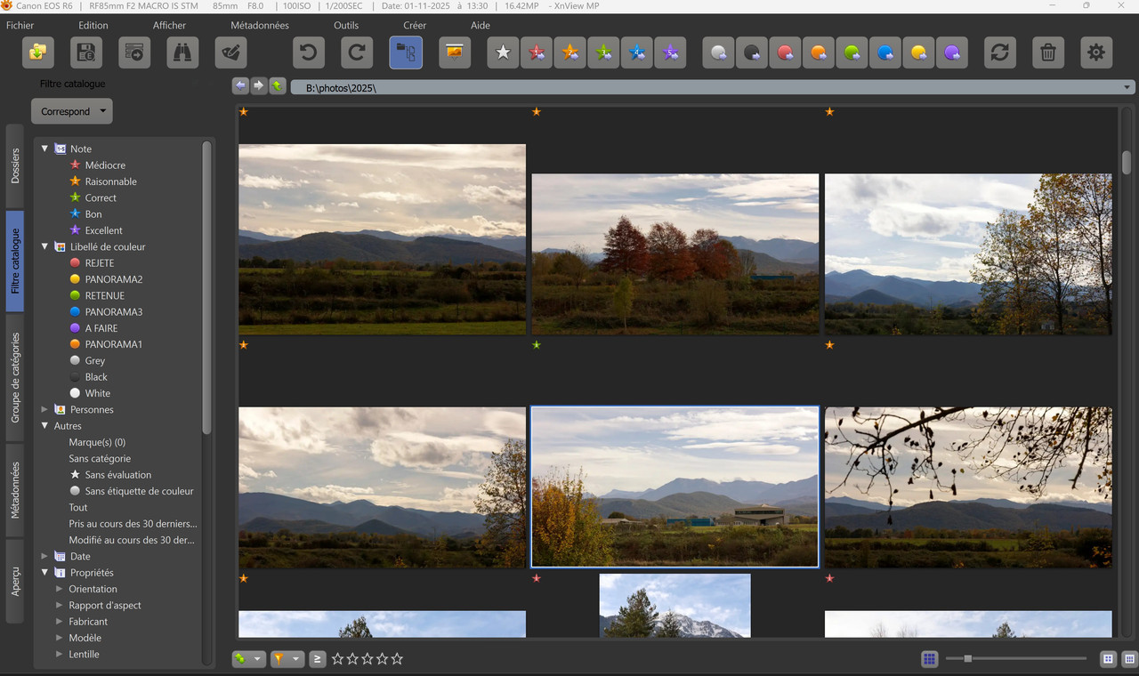Filter by Excellent rating

(104, 230)
